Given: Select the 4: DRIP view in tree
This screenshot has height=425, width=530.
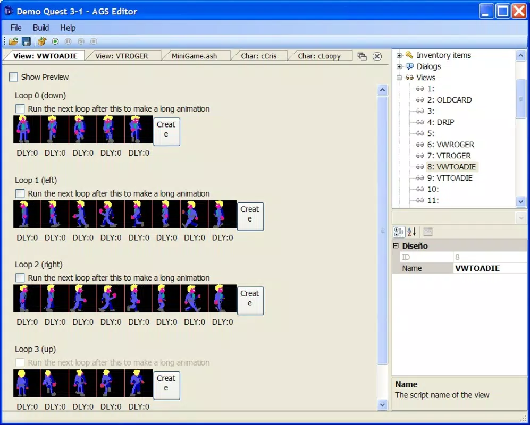Looking at the screenshot, I should [x=441, y=122].
